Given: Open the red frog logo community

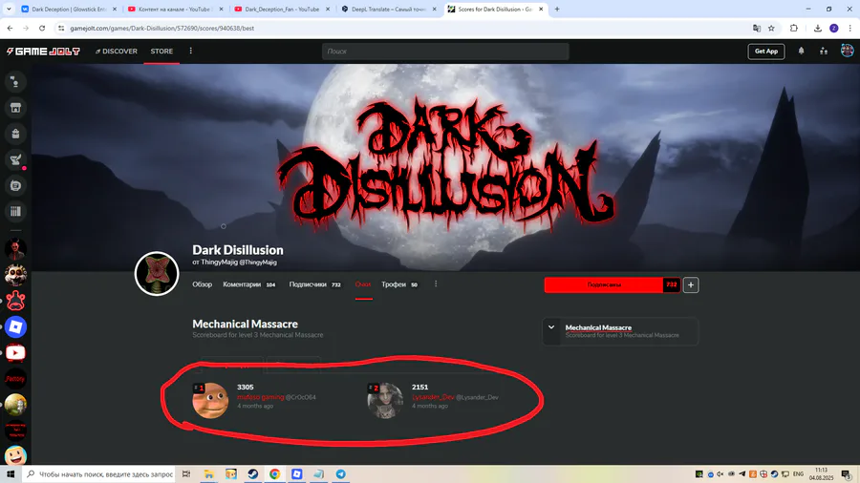Looking at the screenshot, I should [15, 302].
